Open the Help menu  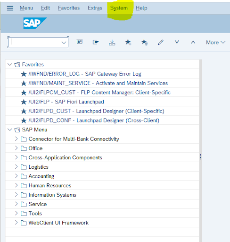(x=141, y=8)
